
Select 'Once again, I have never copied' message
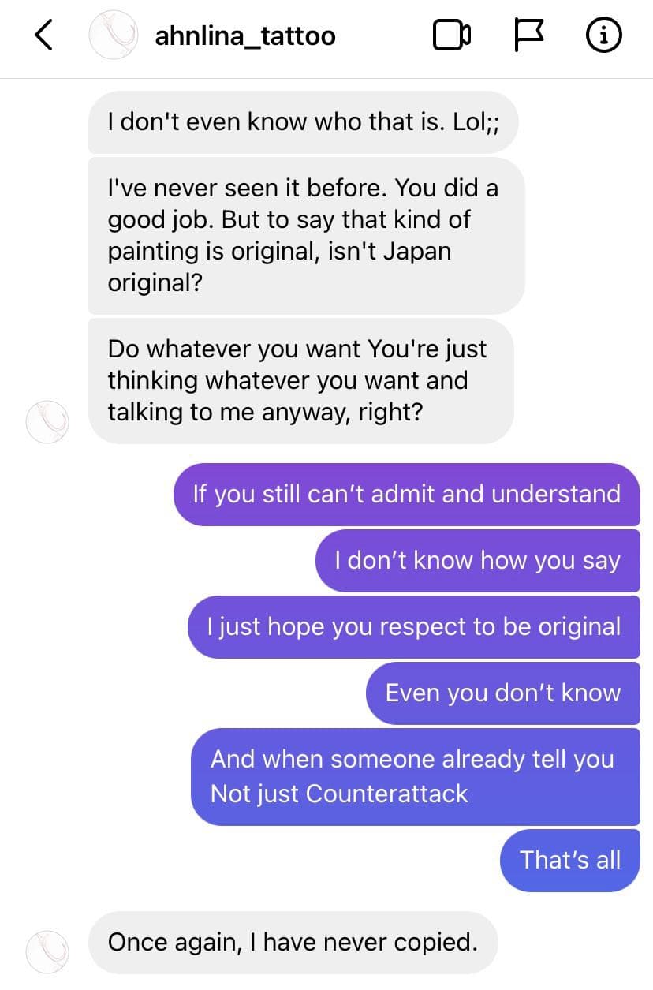click(293, 943)
